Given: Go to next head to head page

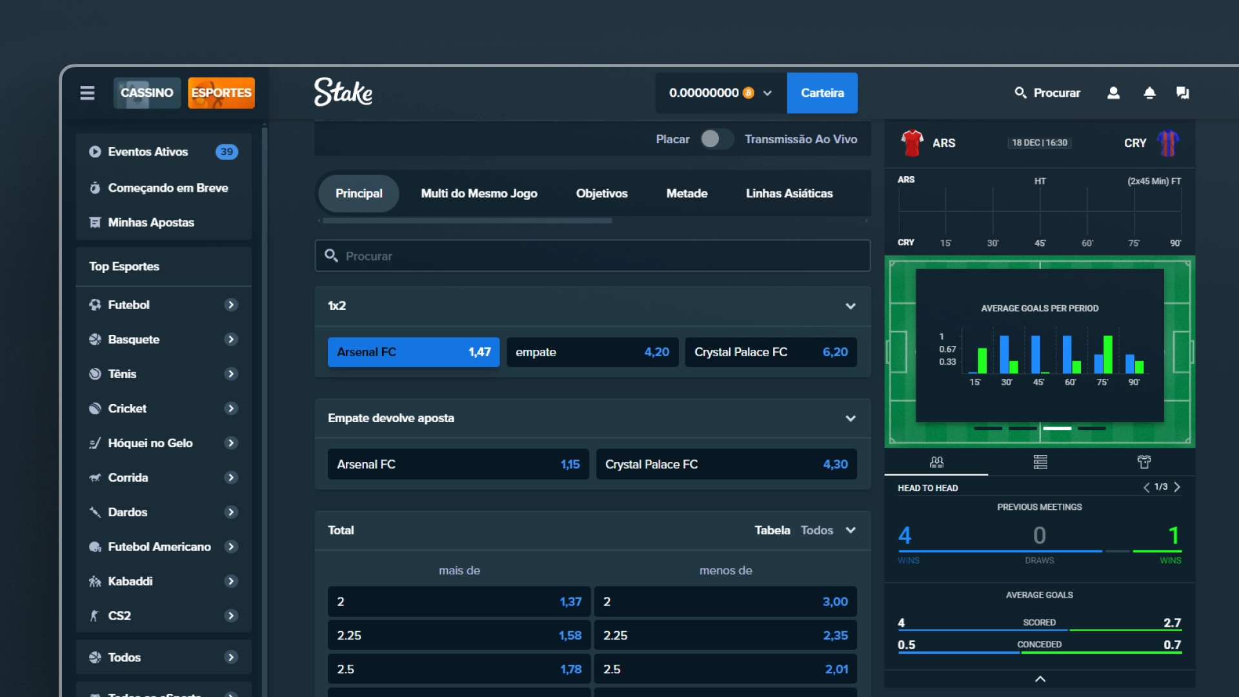Looking at the screenshot, I should coord(1177,487).
